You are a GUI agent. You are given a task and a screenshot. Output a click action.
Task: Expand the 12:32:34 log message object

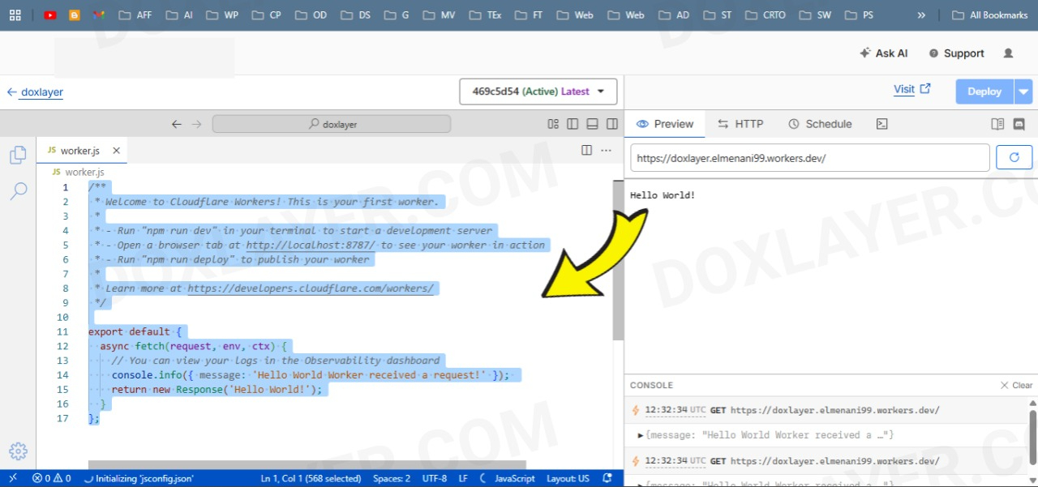[641, 435]
